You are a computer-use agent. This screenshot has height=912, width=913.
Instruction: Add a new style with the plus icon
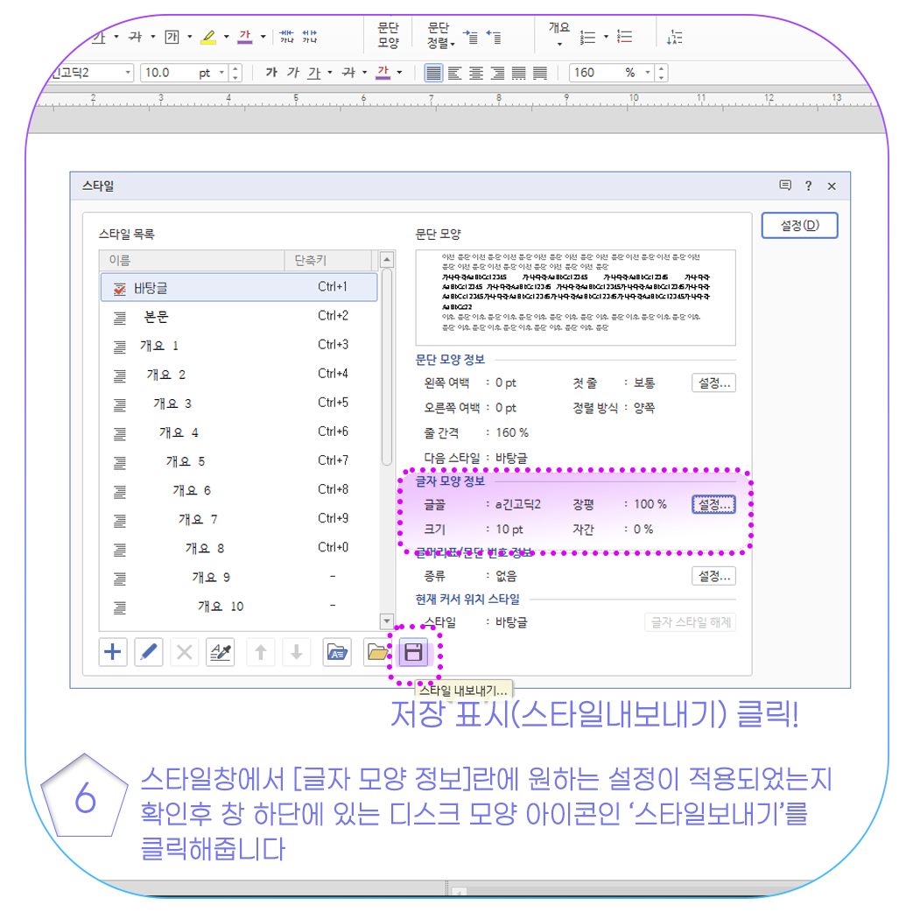112,652
